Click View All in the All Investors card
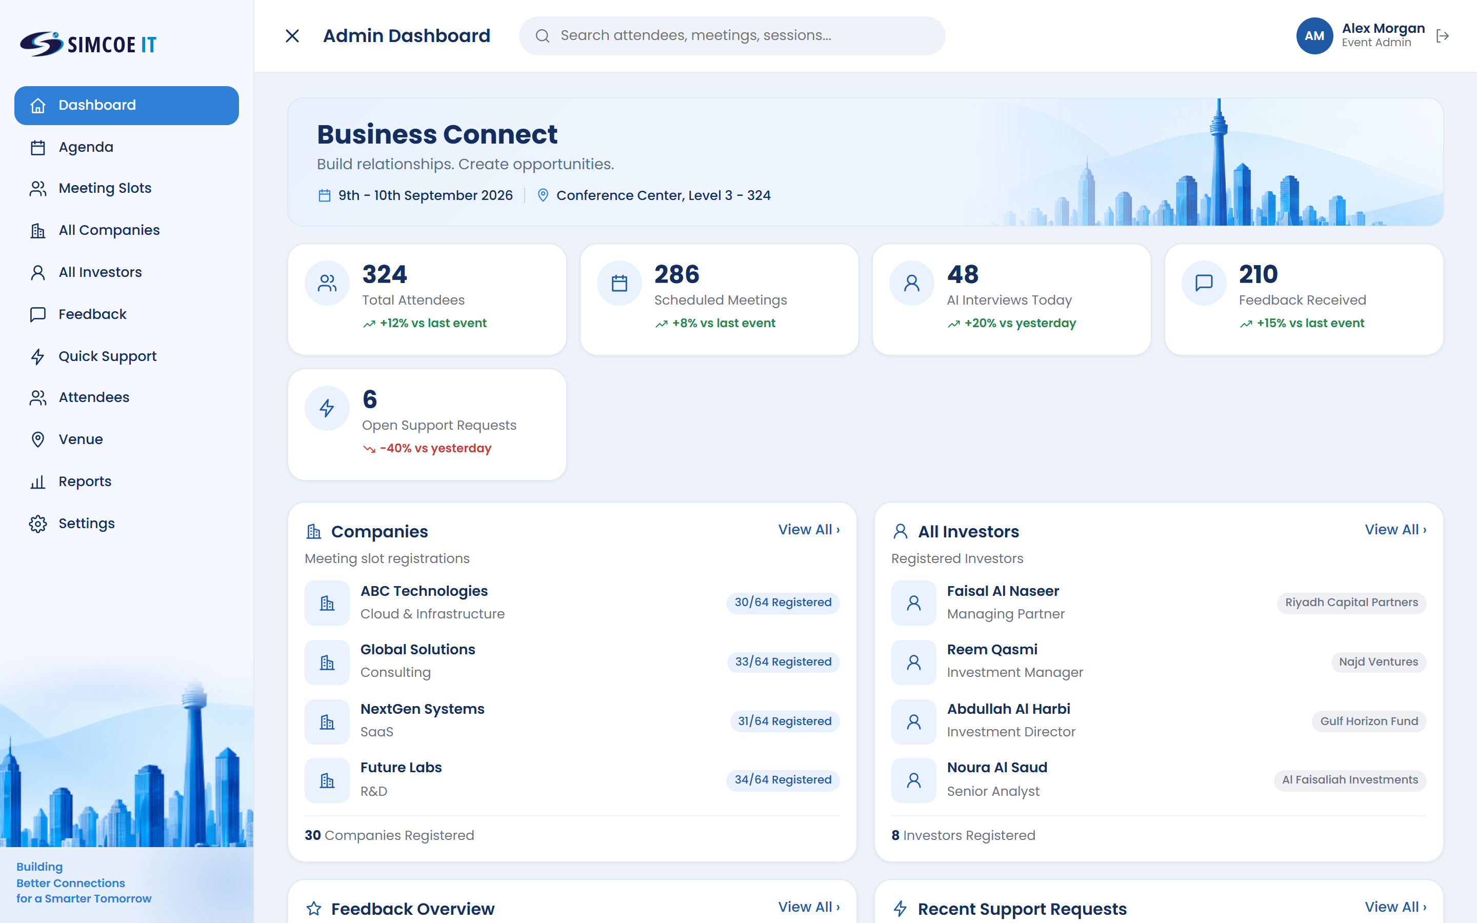This screenshot has width=1477, height=923. click(x=1395, y=530)
